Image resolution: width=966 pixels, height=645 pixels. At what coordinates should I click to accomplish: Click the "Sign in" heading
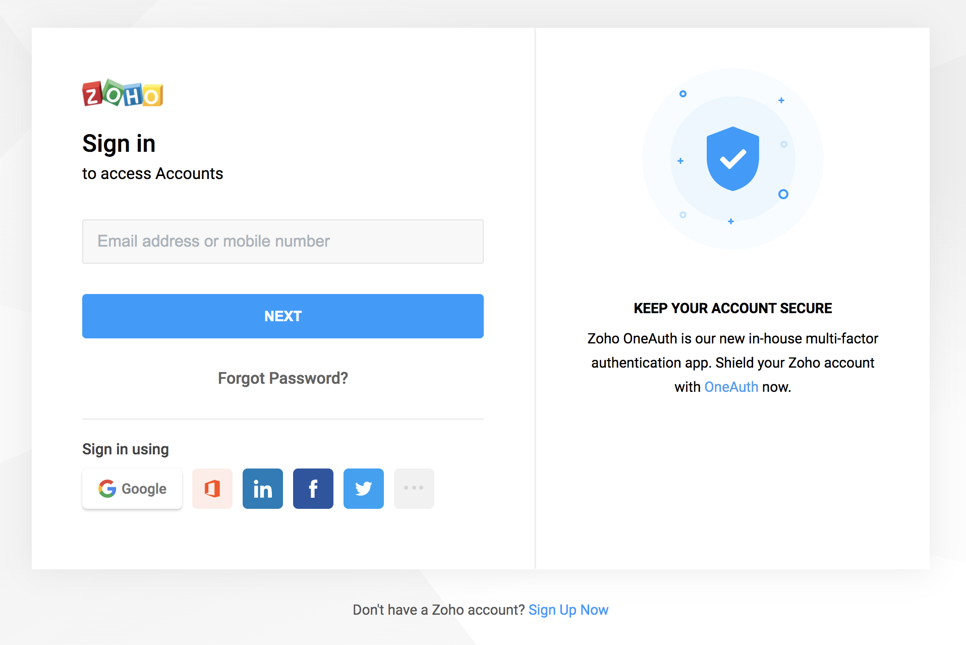(119, 144)
